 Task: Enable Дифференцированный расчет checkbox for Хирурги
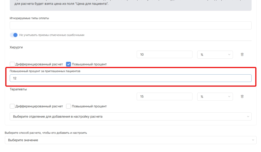(12, 64)
